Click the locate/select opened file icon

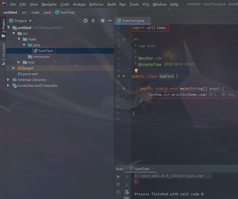pos(85,21)
